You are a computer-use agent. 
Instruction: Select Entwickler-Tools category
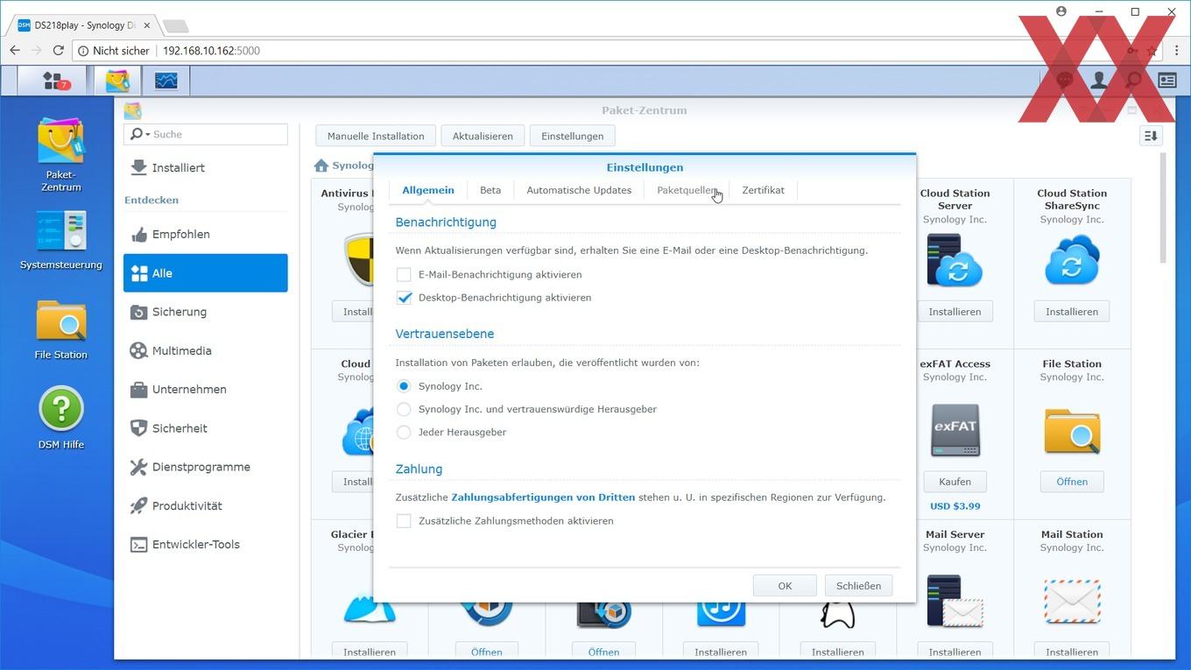click(x=205, y=544)
